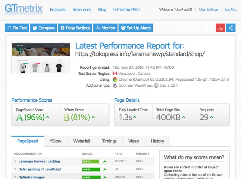The width and height of the screenshot is (241, 179).
Task: Click the Compare button
Action: tap(43, 28)
